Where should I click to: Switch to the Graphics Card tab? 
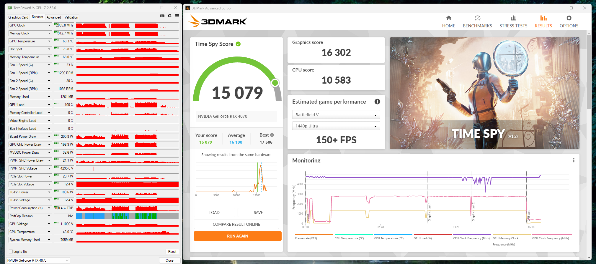pos(18,17)
